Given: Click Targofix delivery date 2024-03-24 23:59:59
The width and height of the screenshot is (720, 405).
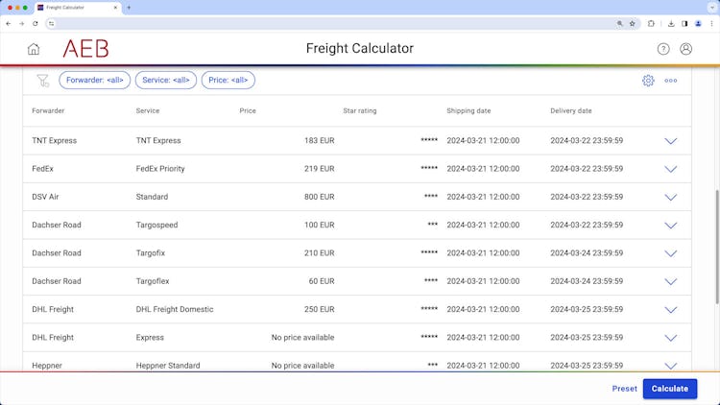Looking at the screenshot, I should (587, 253).
